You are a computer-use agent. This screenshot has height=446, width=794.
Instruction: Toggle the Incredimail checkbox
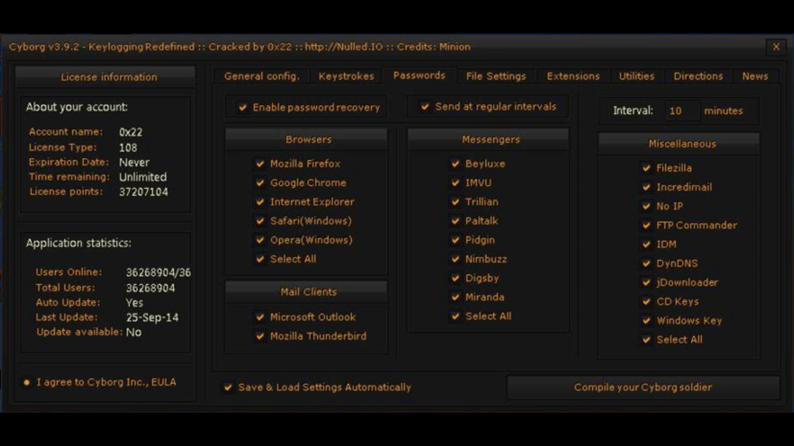[x=647, y=187]
